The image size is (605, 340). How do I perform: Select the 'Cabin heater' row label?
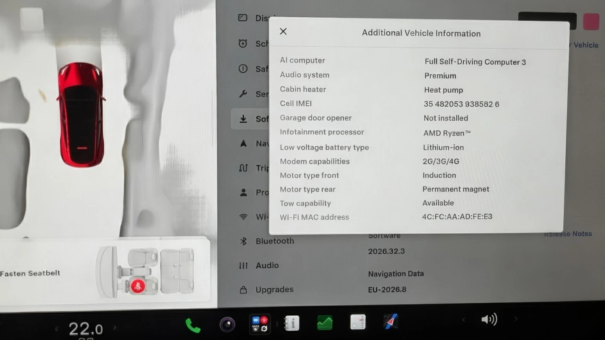(303, 89)
